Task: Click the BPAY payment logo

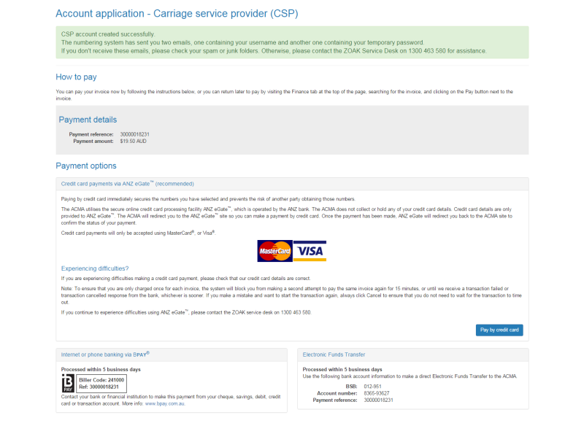Action: 69,383
